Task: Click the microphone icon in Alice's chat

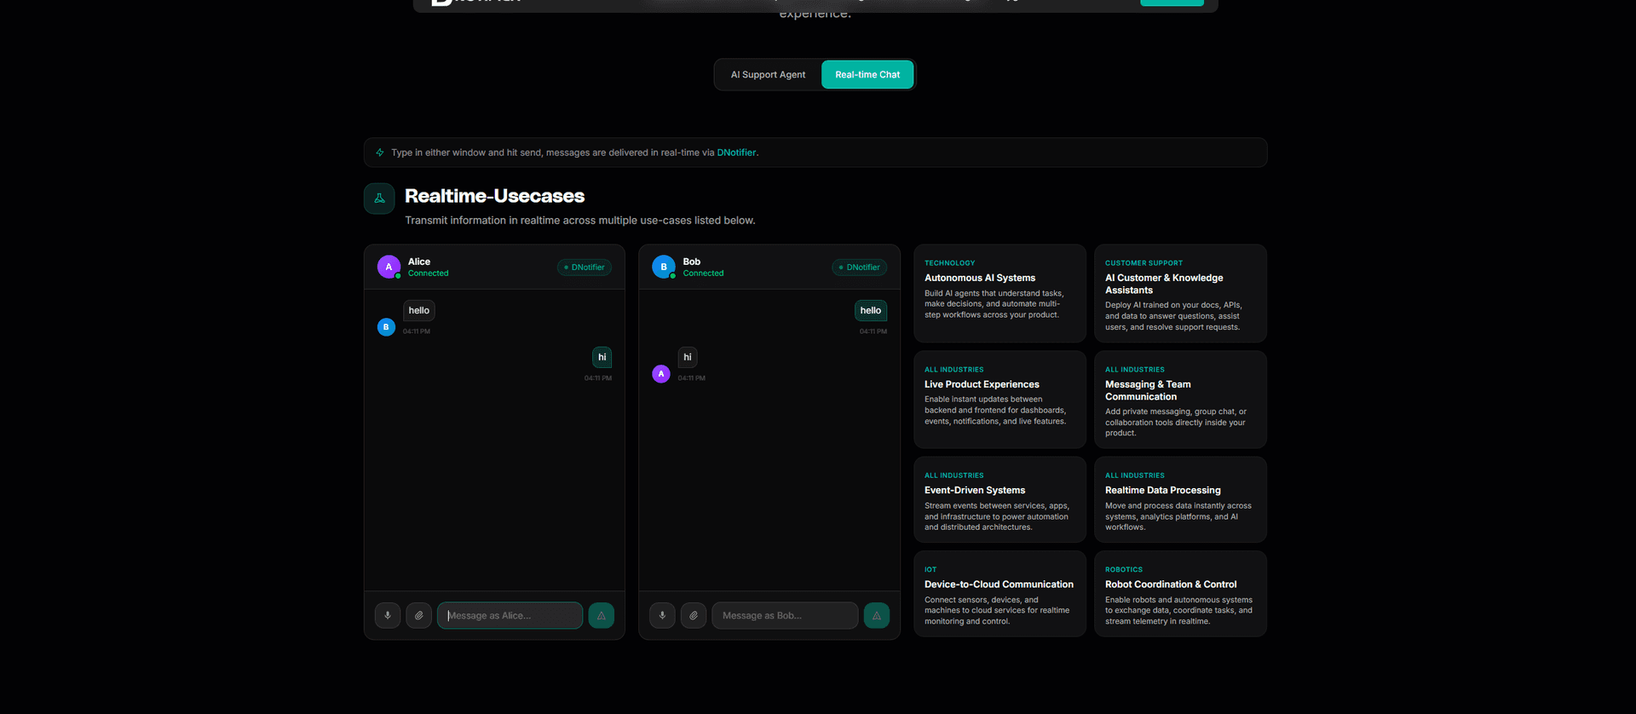Action: 388,615
